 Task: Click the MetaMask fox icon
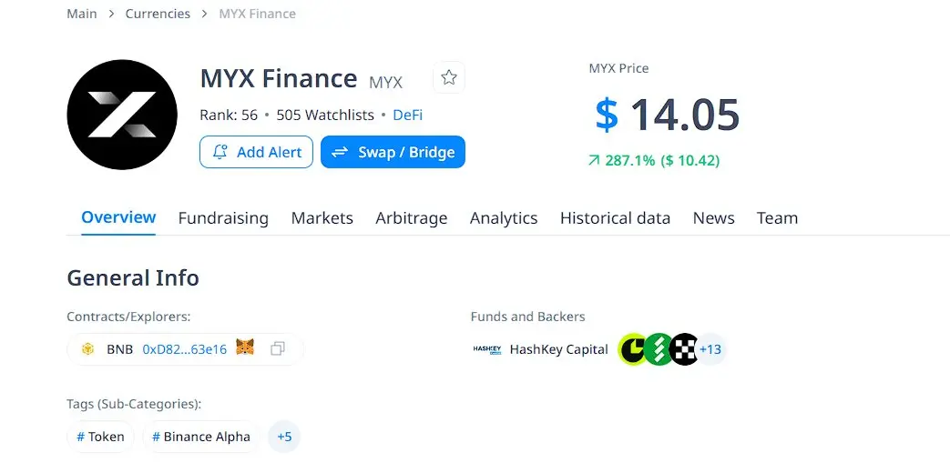tap(245, 347)
